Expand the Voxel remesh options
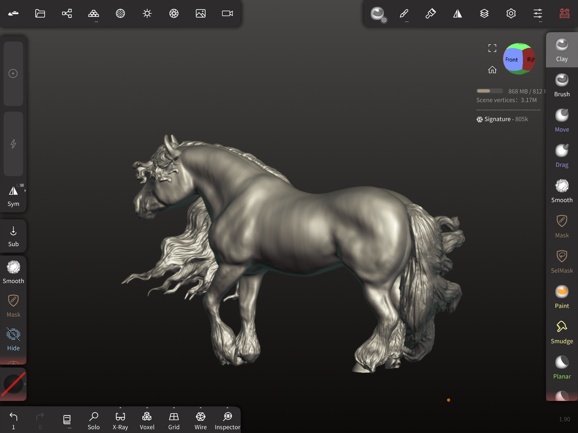The height and width of the screenshot is (433, 578). (x=147, y=408)
